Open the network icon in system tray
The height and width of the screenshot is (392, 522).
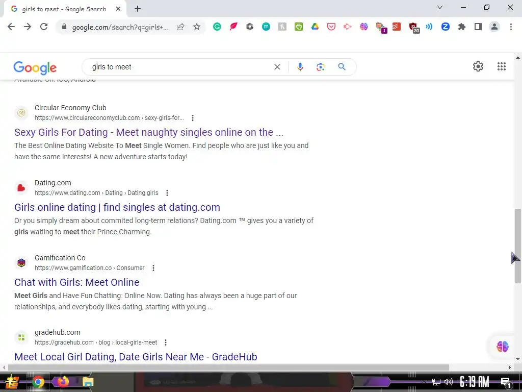click(436, 382)
